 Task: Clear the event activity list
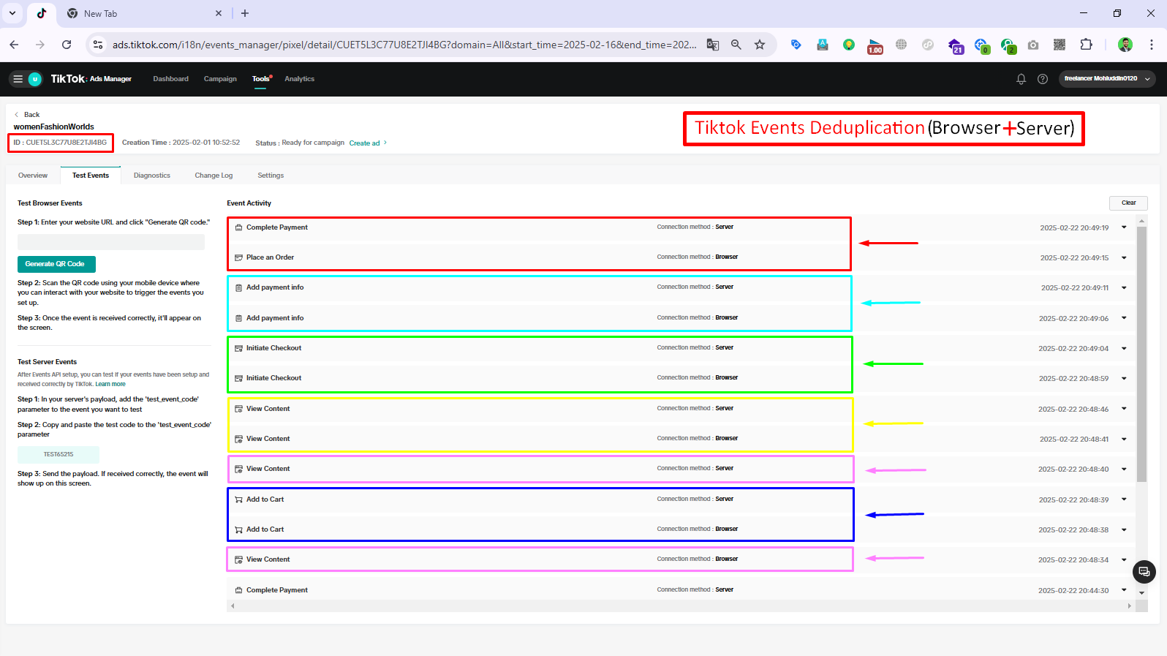(x=1128, y=203)
